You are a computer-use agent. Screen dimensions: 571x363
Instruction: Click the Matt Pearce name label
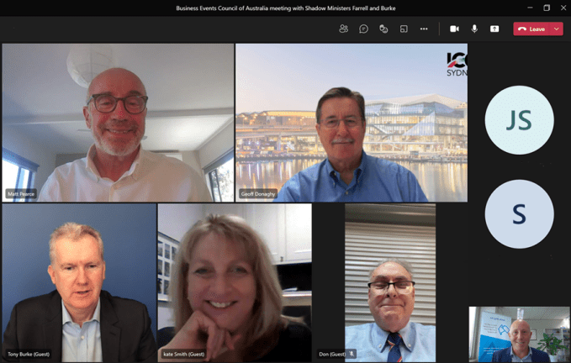click(21, 194)
